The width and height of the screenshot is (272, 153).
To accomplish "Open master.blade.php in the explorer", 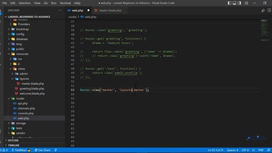I will click(33, 84).
